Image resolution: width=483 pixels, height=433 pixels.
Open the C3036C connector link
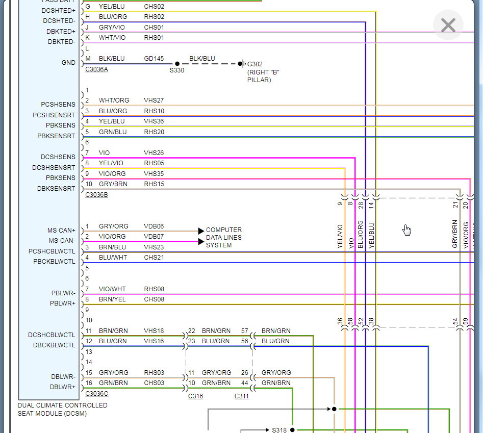coord(97,394)
